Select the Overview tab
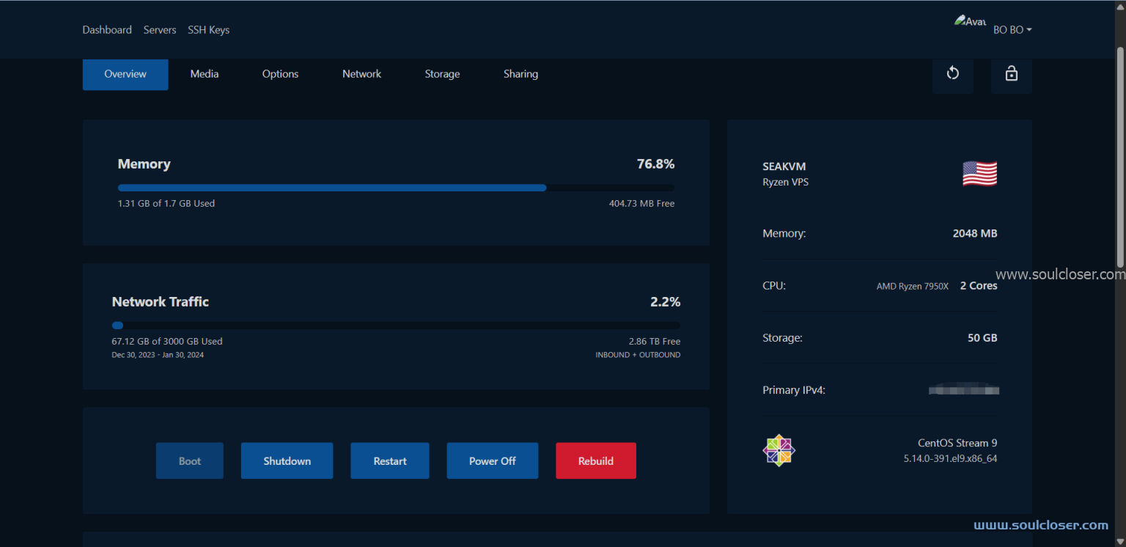The image size is (1126, 547). point(125,74)
